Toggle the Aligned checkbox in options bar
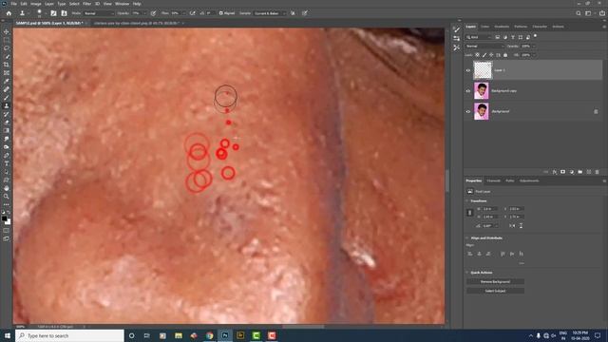608x342 pixels. 221,13
